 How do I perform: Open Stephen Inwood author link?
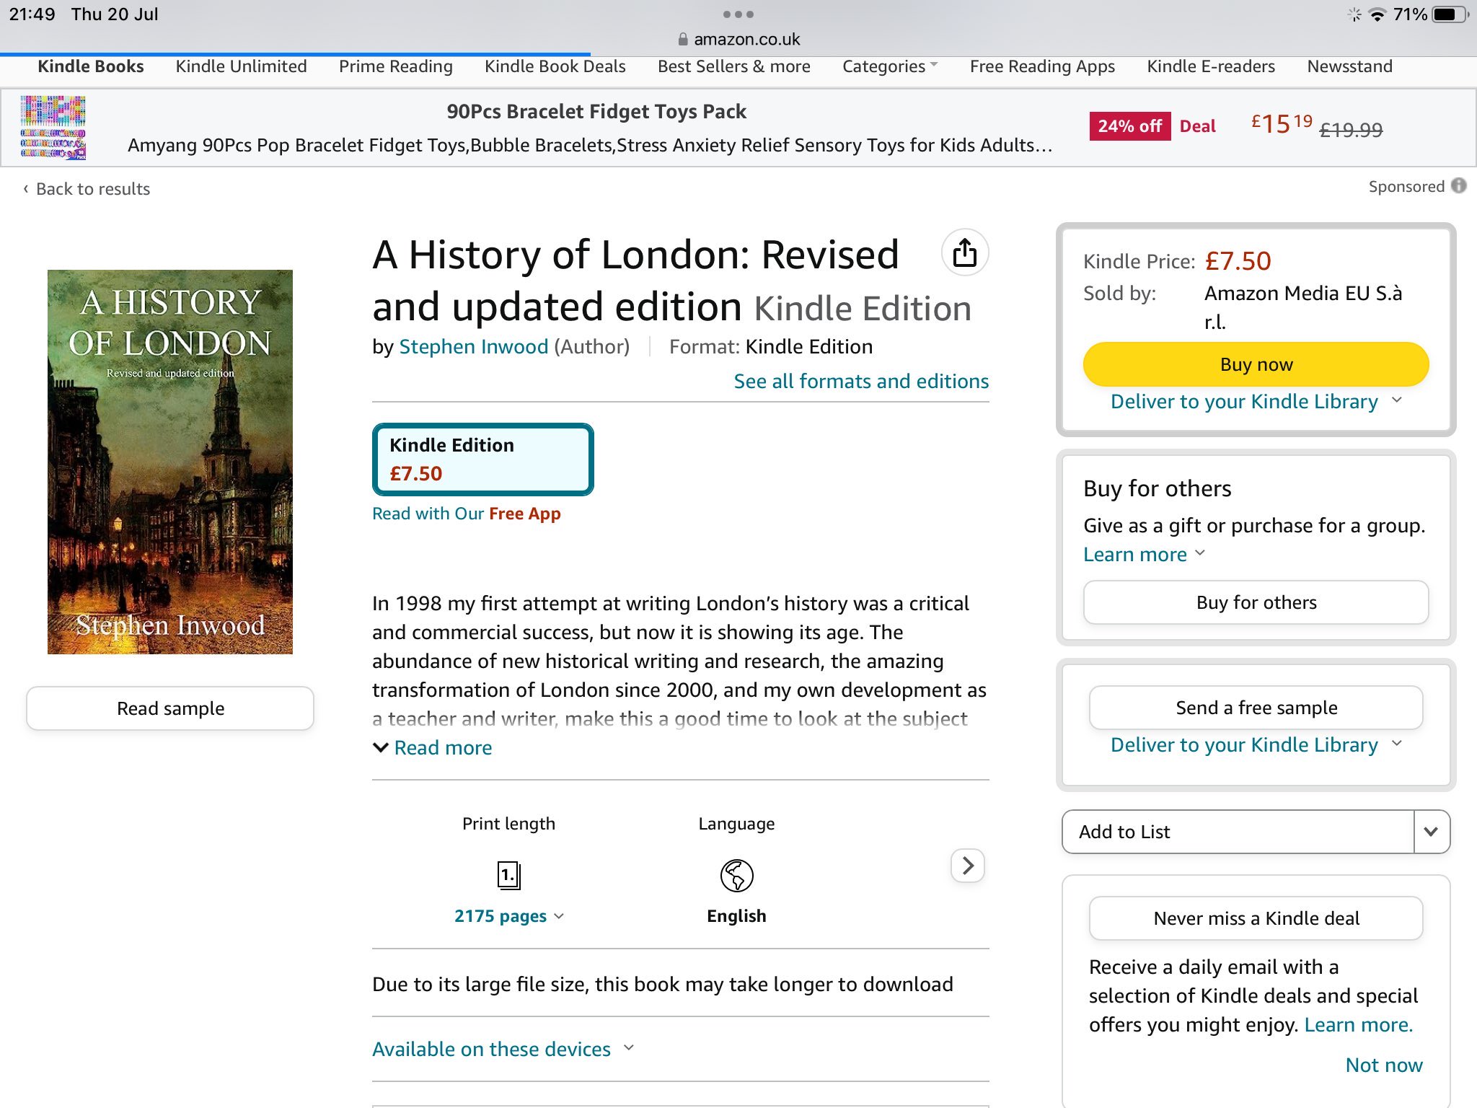coord(473,347)
